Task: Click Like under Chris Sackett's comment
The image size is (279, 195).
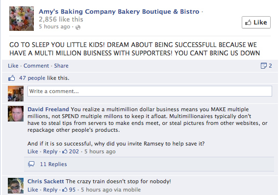Action: (33, 190)
